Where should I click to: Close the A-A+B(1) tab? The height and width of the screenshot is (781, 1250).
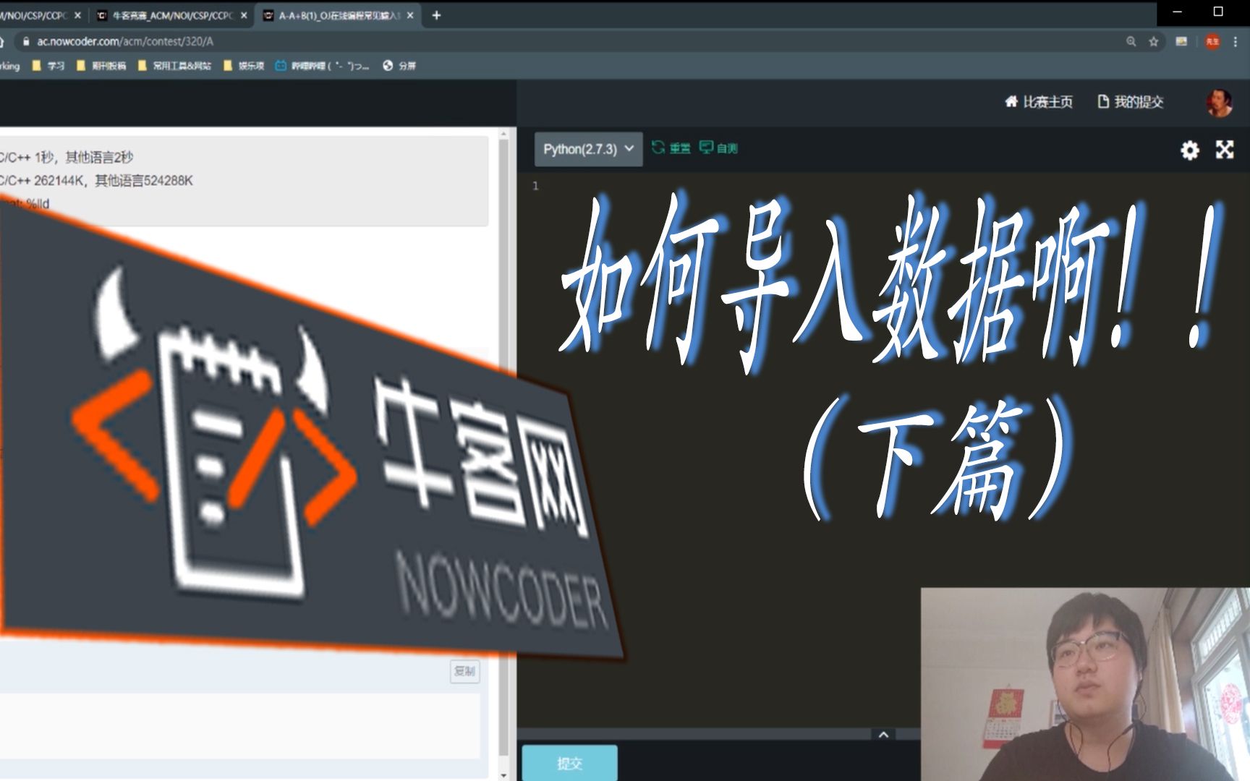pyautogui.click(x=410, y=15)
